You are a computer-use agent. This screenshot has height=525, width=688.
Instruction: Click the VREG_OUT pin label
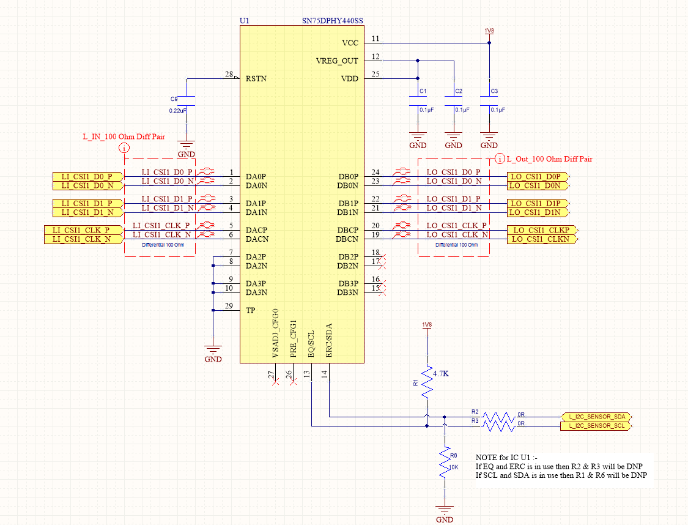coord(337,61)
